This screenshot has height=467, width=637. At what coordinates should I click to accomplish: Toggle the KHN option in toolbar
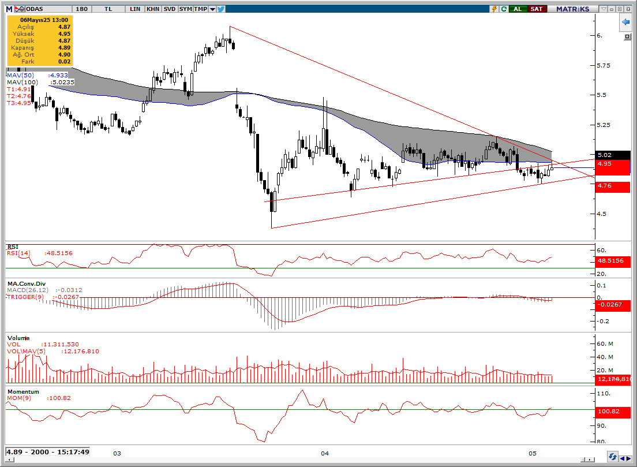click(x=153, y=9)
